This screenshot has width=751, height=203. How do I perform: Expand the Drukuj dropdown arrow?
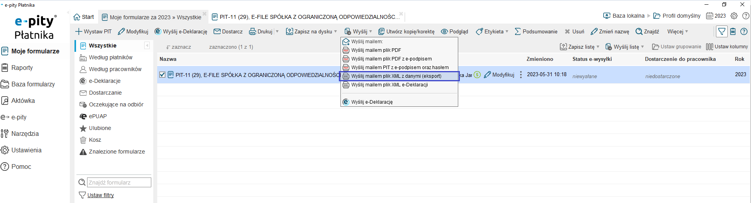[x=277, y=31]
